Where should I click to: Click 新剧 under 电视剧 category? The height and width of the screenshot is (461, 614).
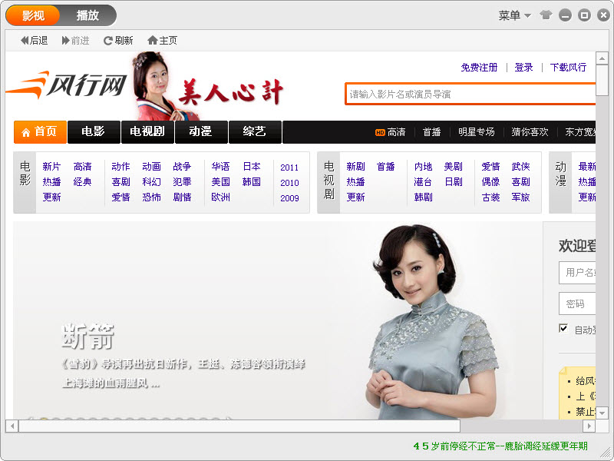point(355,167)
